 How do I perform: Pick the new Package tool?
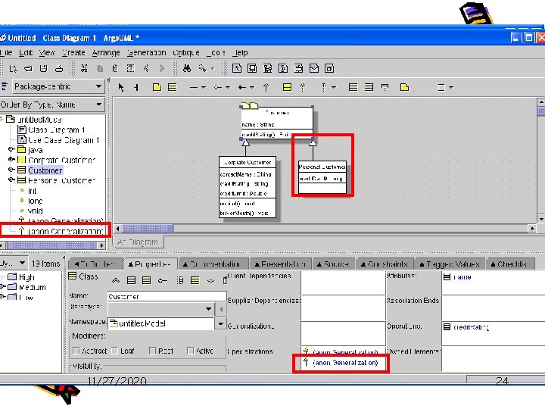pyautogui.click(x=157, y=87)
